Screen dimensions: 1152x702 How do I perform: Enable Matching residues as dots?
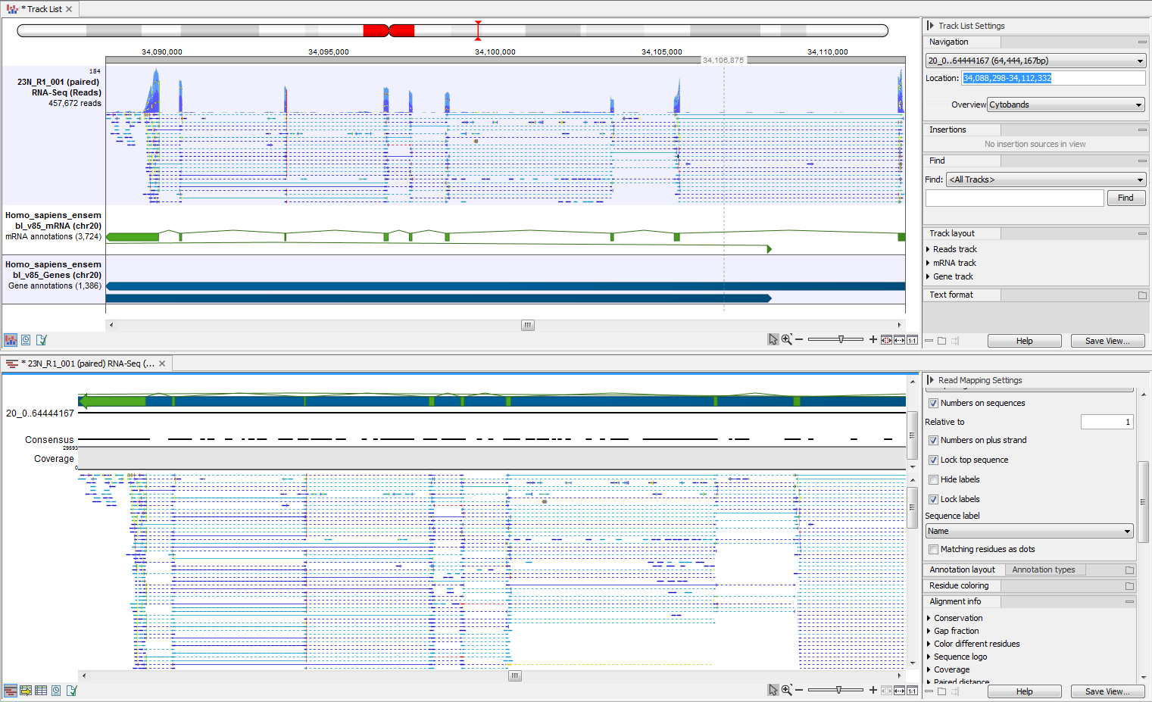(933, 549)
